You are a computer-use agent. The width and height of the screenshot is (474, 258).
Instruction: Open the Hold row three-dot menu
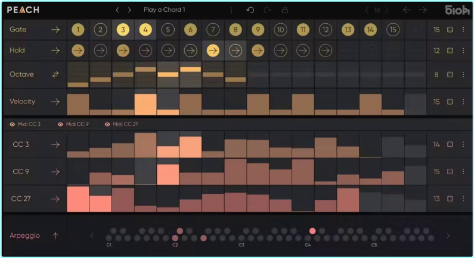click(463, 51)
